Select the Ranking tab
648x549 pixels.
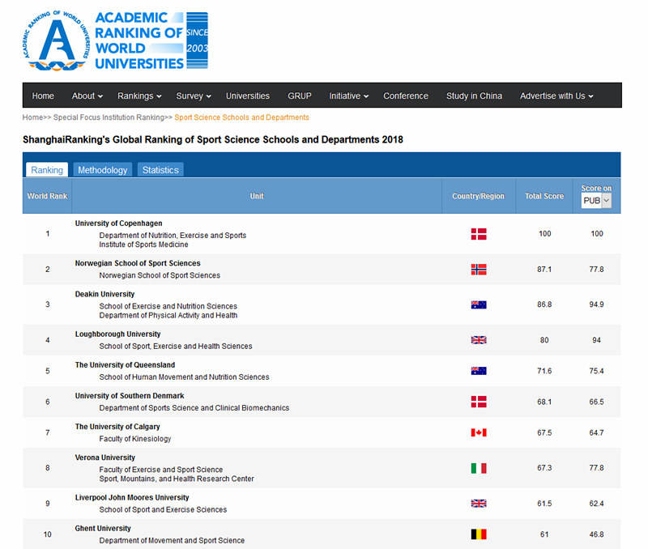47,170
